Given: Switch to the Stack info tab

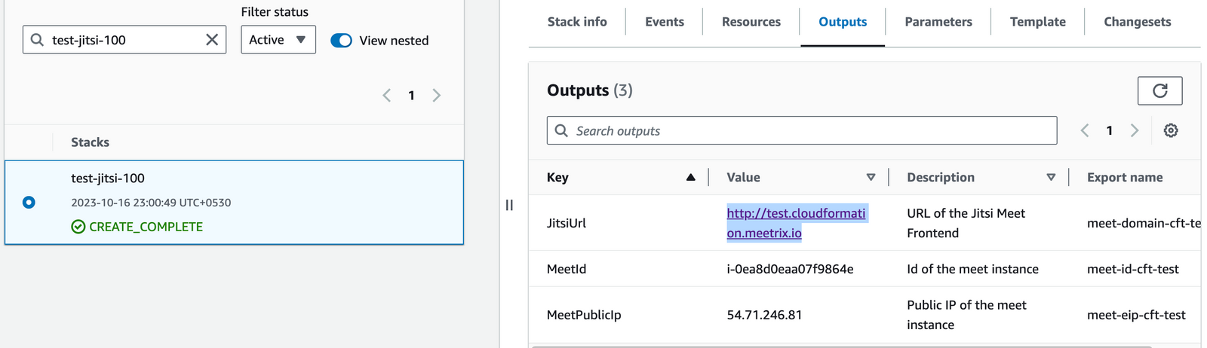Looking at the screenshot, I should coord(577,22).
